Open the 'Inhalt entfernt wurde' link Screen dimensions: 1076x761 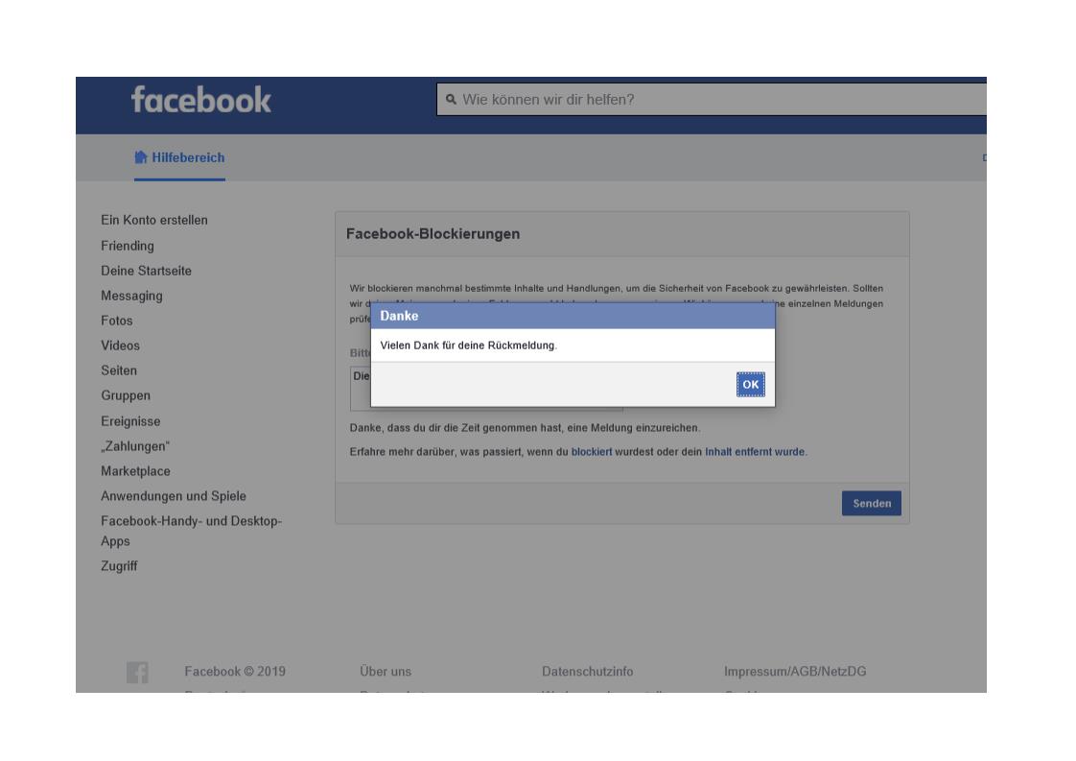755,452
